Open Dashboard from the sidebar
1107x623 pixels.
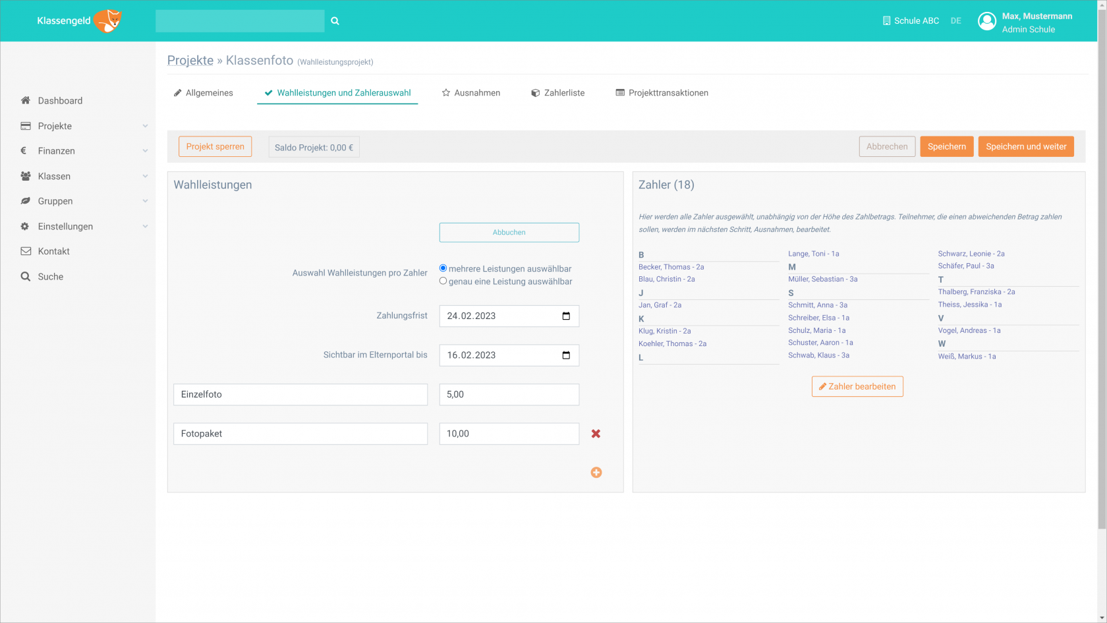[x=60, y=101]
